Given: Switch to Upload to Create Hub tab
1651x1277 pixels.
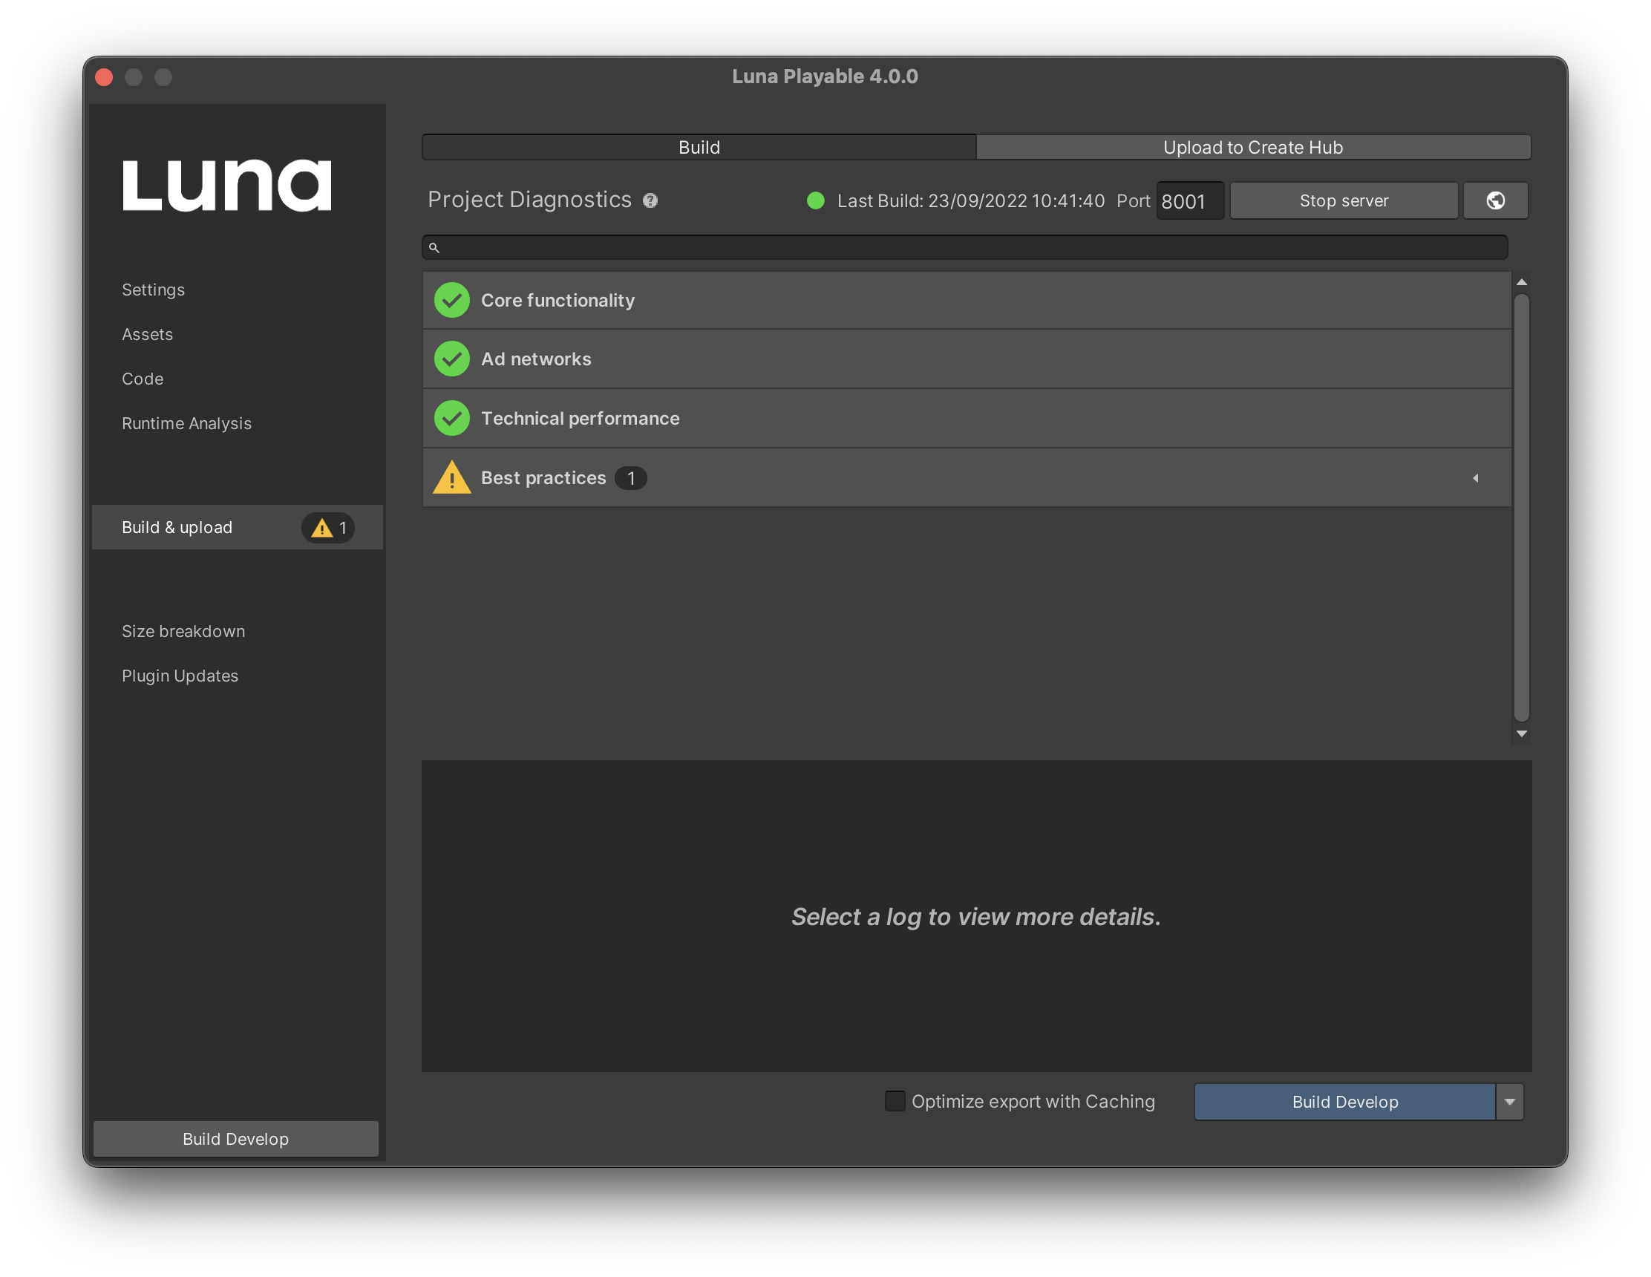Looking at the screenshot, I should (x=1253, y=148).
